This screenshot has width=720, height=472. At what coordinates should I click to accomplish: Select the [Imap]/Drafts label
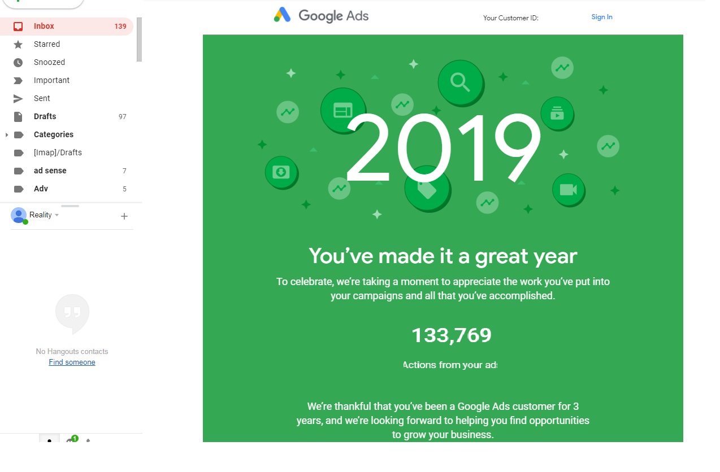tap(58, 152)
